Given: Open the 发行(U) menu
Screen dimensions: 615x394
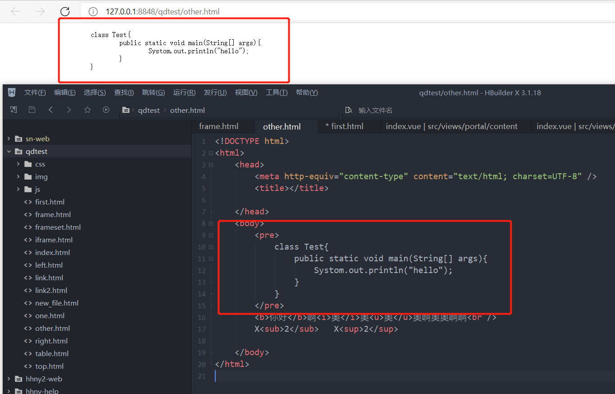Looking at the screenshot, I should pos(215,93).
